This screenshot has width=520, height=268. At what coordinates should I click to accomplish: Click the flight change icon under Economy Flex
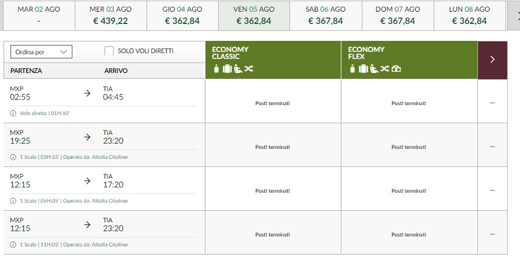click(x=385, y=69)
